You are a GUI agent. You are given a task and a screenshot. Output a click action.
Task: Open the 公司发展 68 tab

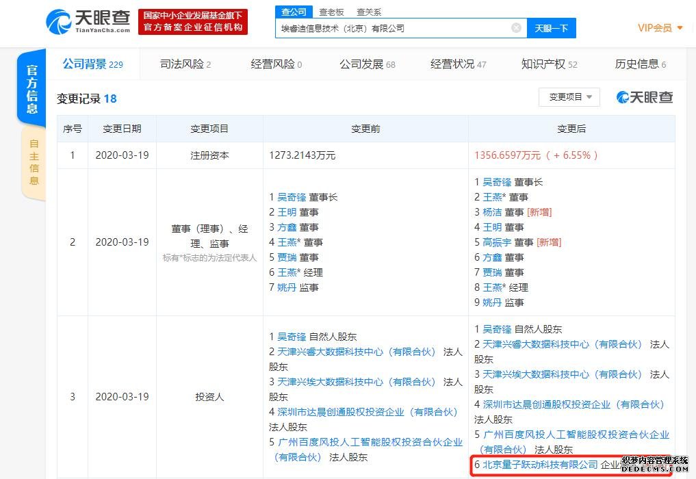(x=367, y=64)
